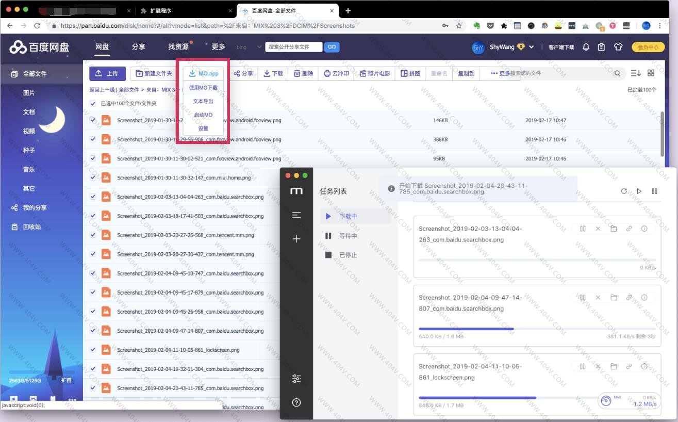Toggle the select-all 已选中100个文件 checkbox
The image size is (678, 422).
tap(93, 104)
